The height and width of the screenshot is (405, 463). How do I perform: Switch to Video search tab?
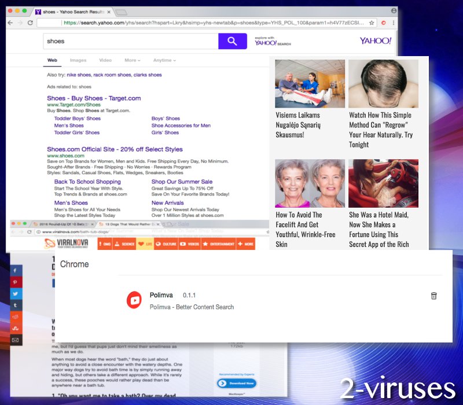(105, 60)
